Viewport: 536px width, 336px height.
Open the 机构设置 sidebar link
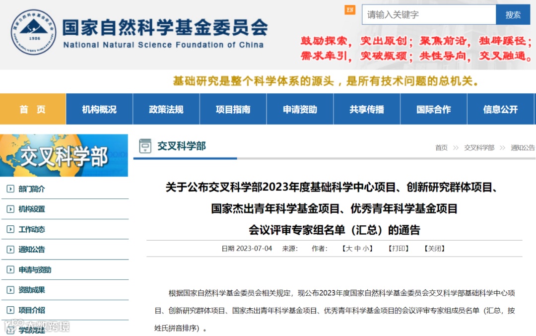[x=31, y=209]
